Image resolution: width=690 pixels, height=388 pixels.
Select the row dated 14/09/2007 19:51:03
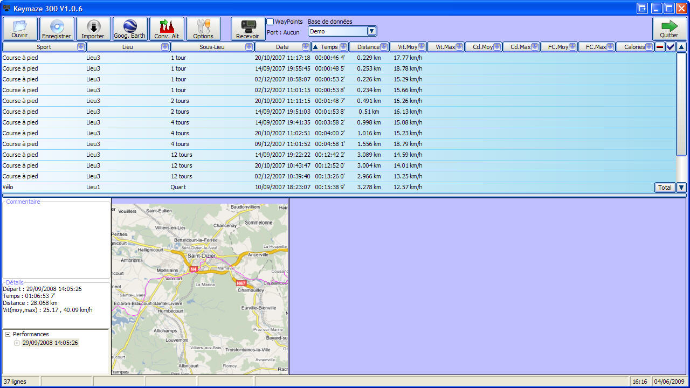click(339, 112)
